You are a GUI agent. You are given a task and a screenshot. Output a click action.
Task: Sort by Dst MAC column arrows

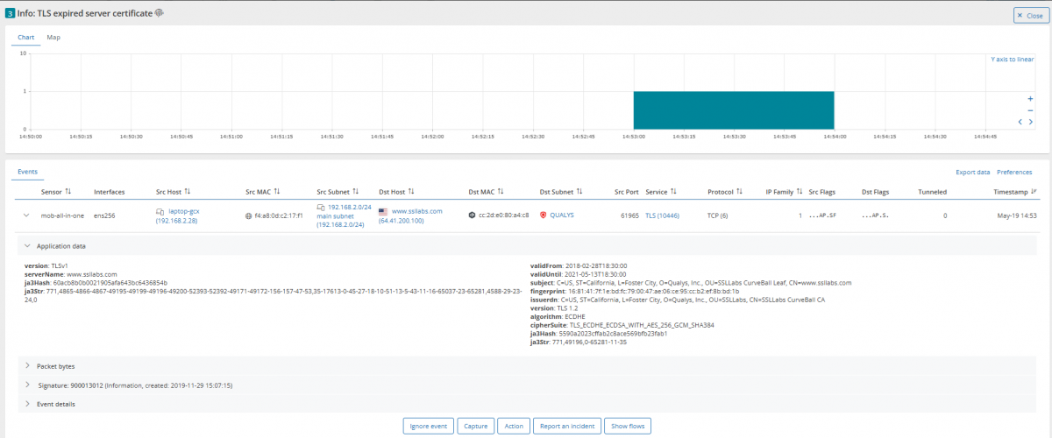pos(502,191)
